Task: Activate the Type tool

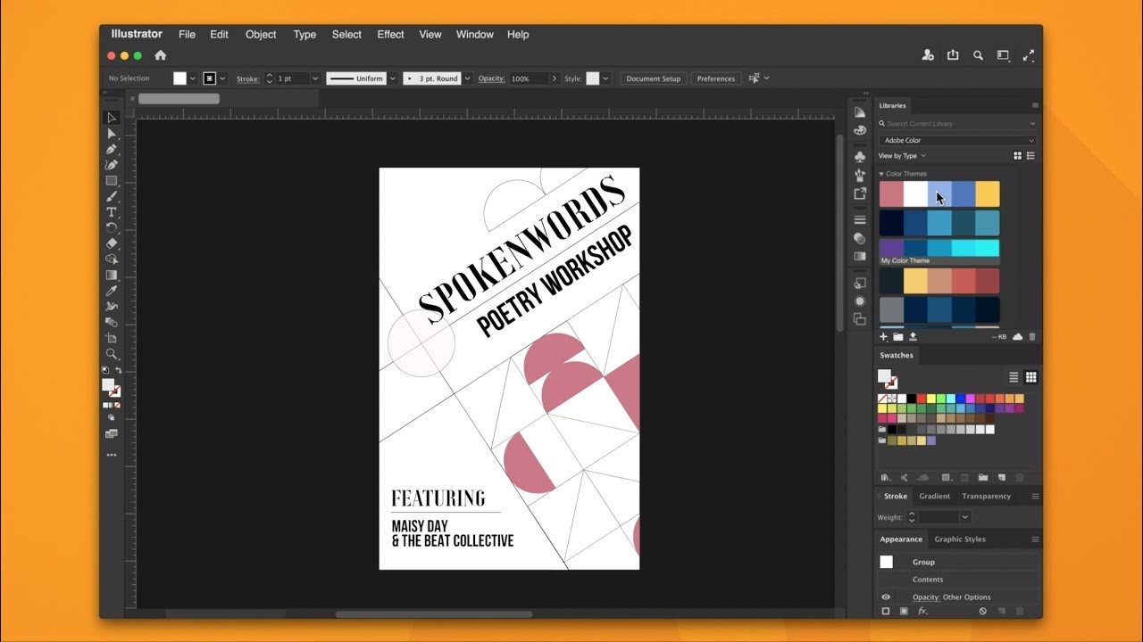Action: [112, 212]
